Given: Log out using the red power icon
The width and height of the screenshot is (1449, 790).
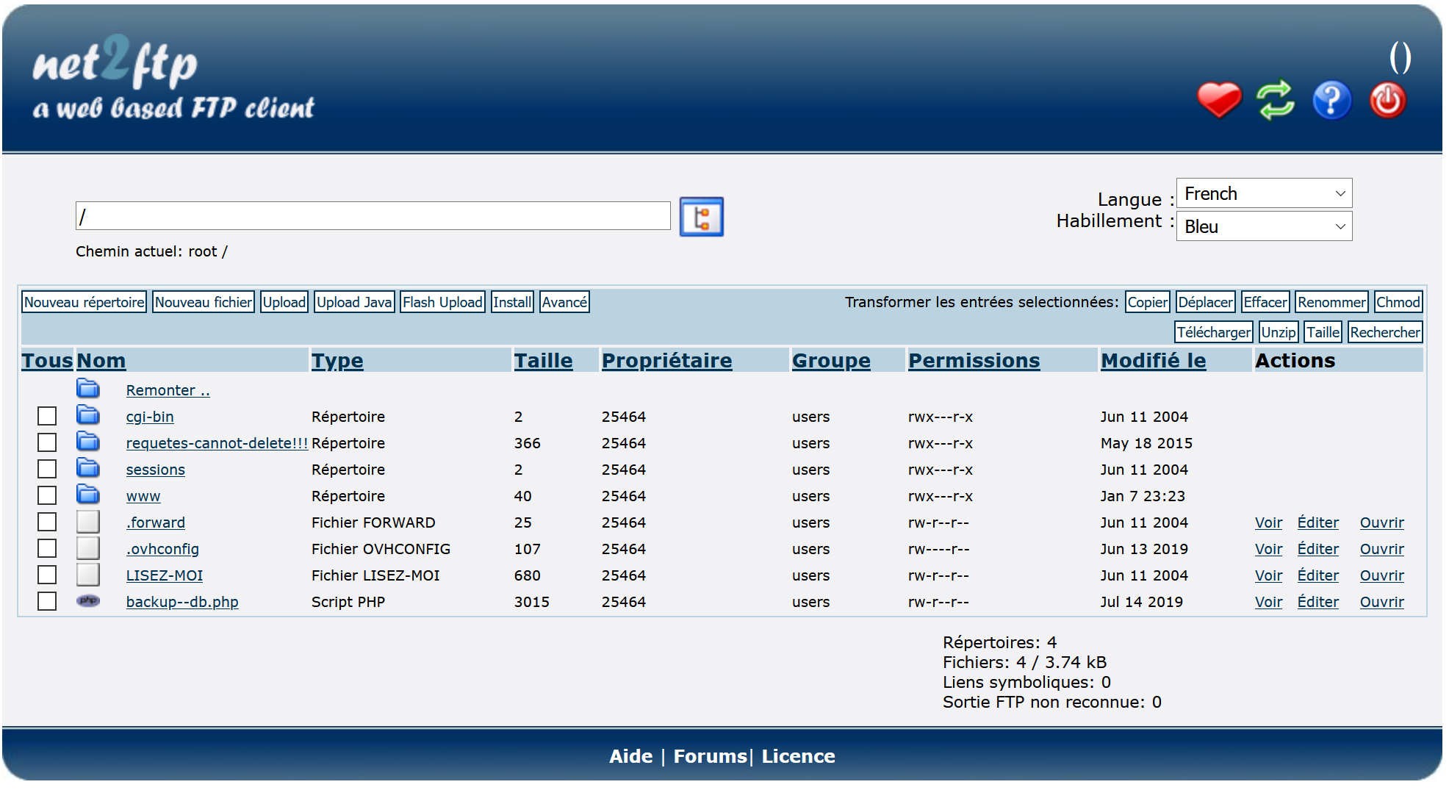Looking at the screenshot, I should click(x=1387, y=100).
